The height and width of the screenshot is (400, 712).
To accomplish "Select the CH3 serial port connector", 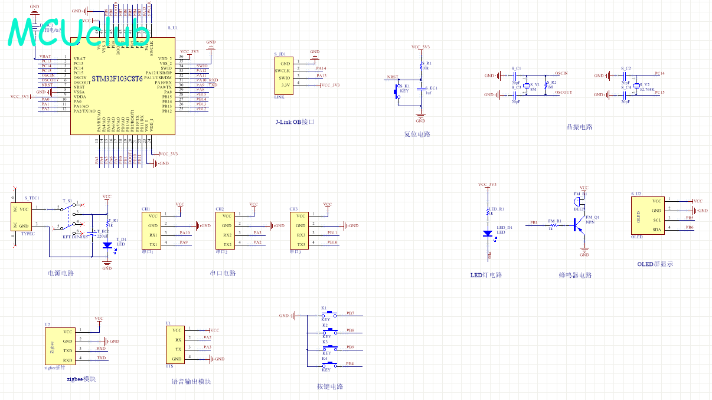I will [x=299, y=230].
